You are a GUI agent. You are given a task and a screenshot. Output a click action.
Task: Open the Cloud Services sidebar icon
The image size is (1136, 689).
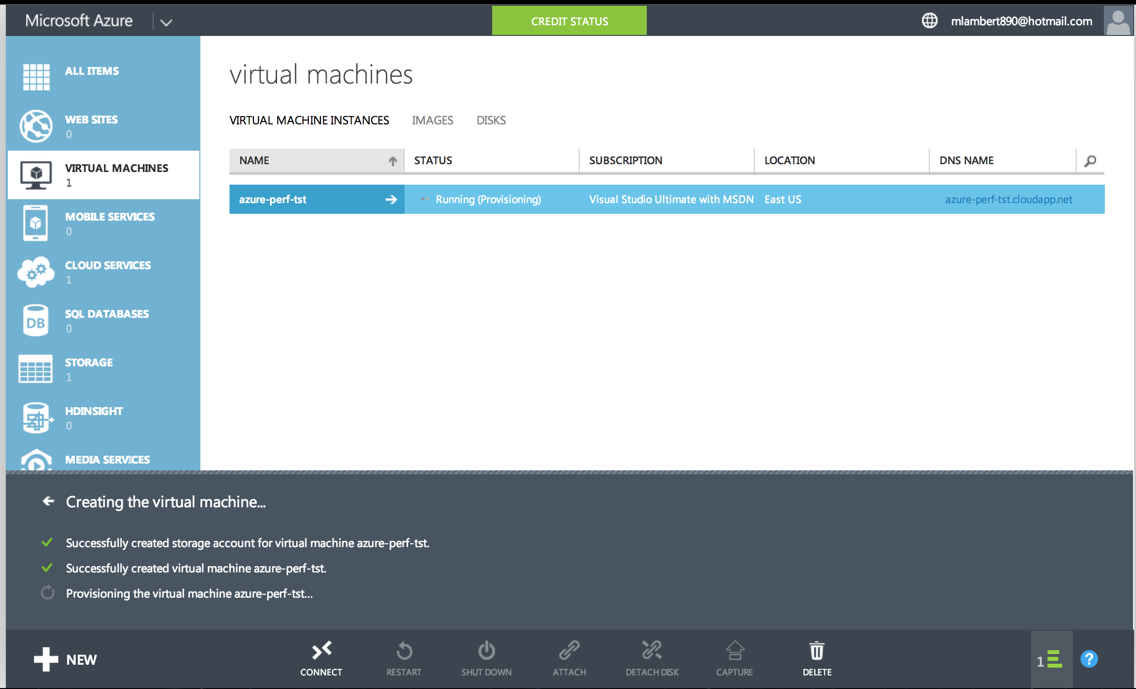pyautogui.click(x=36, y=272)
